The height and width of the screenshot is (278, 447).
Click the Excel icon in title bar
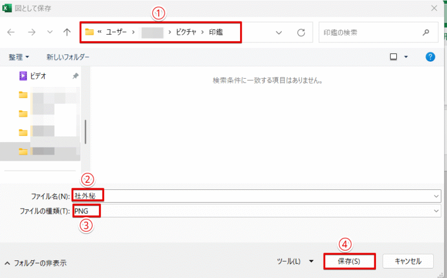pyautogui.click(x=7, y=8)
